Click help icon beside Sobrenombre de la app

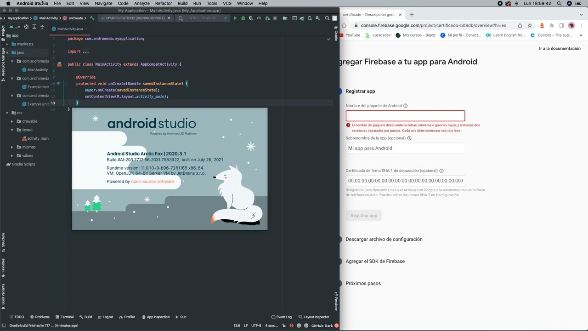pos(409,138)
